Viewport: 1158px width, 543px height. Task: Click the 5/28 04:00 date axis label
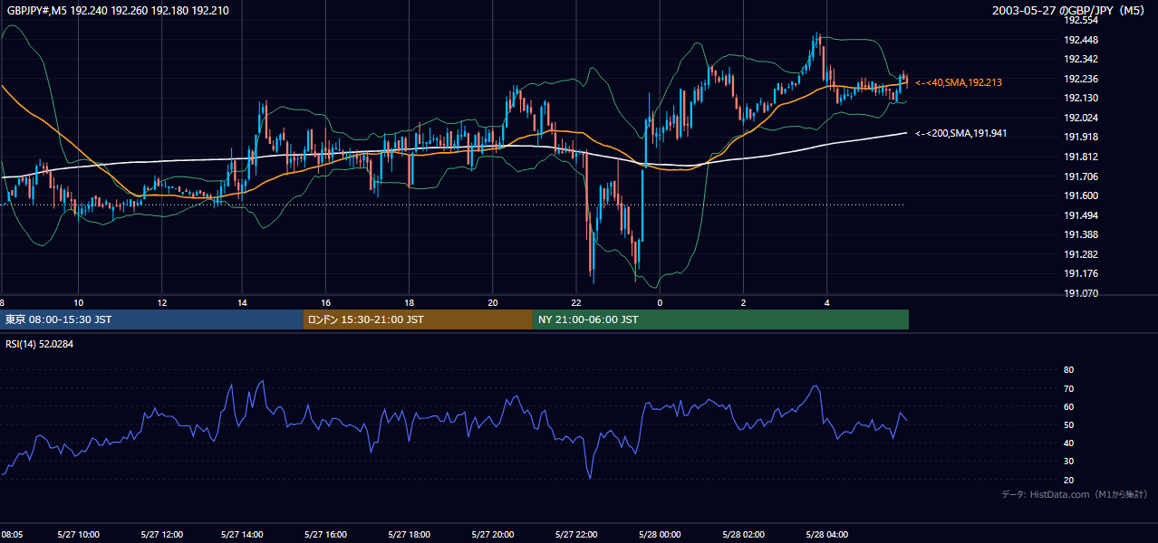827,535
